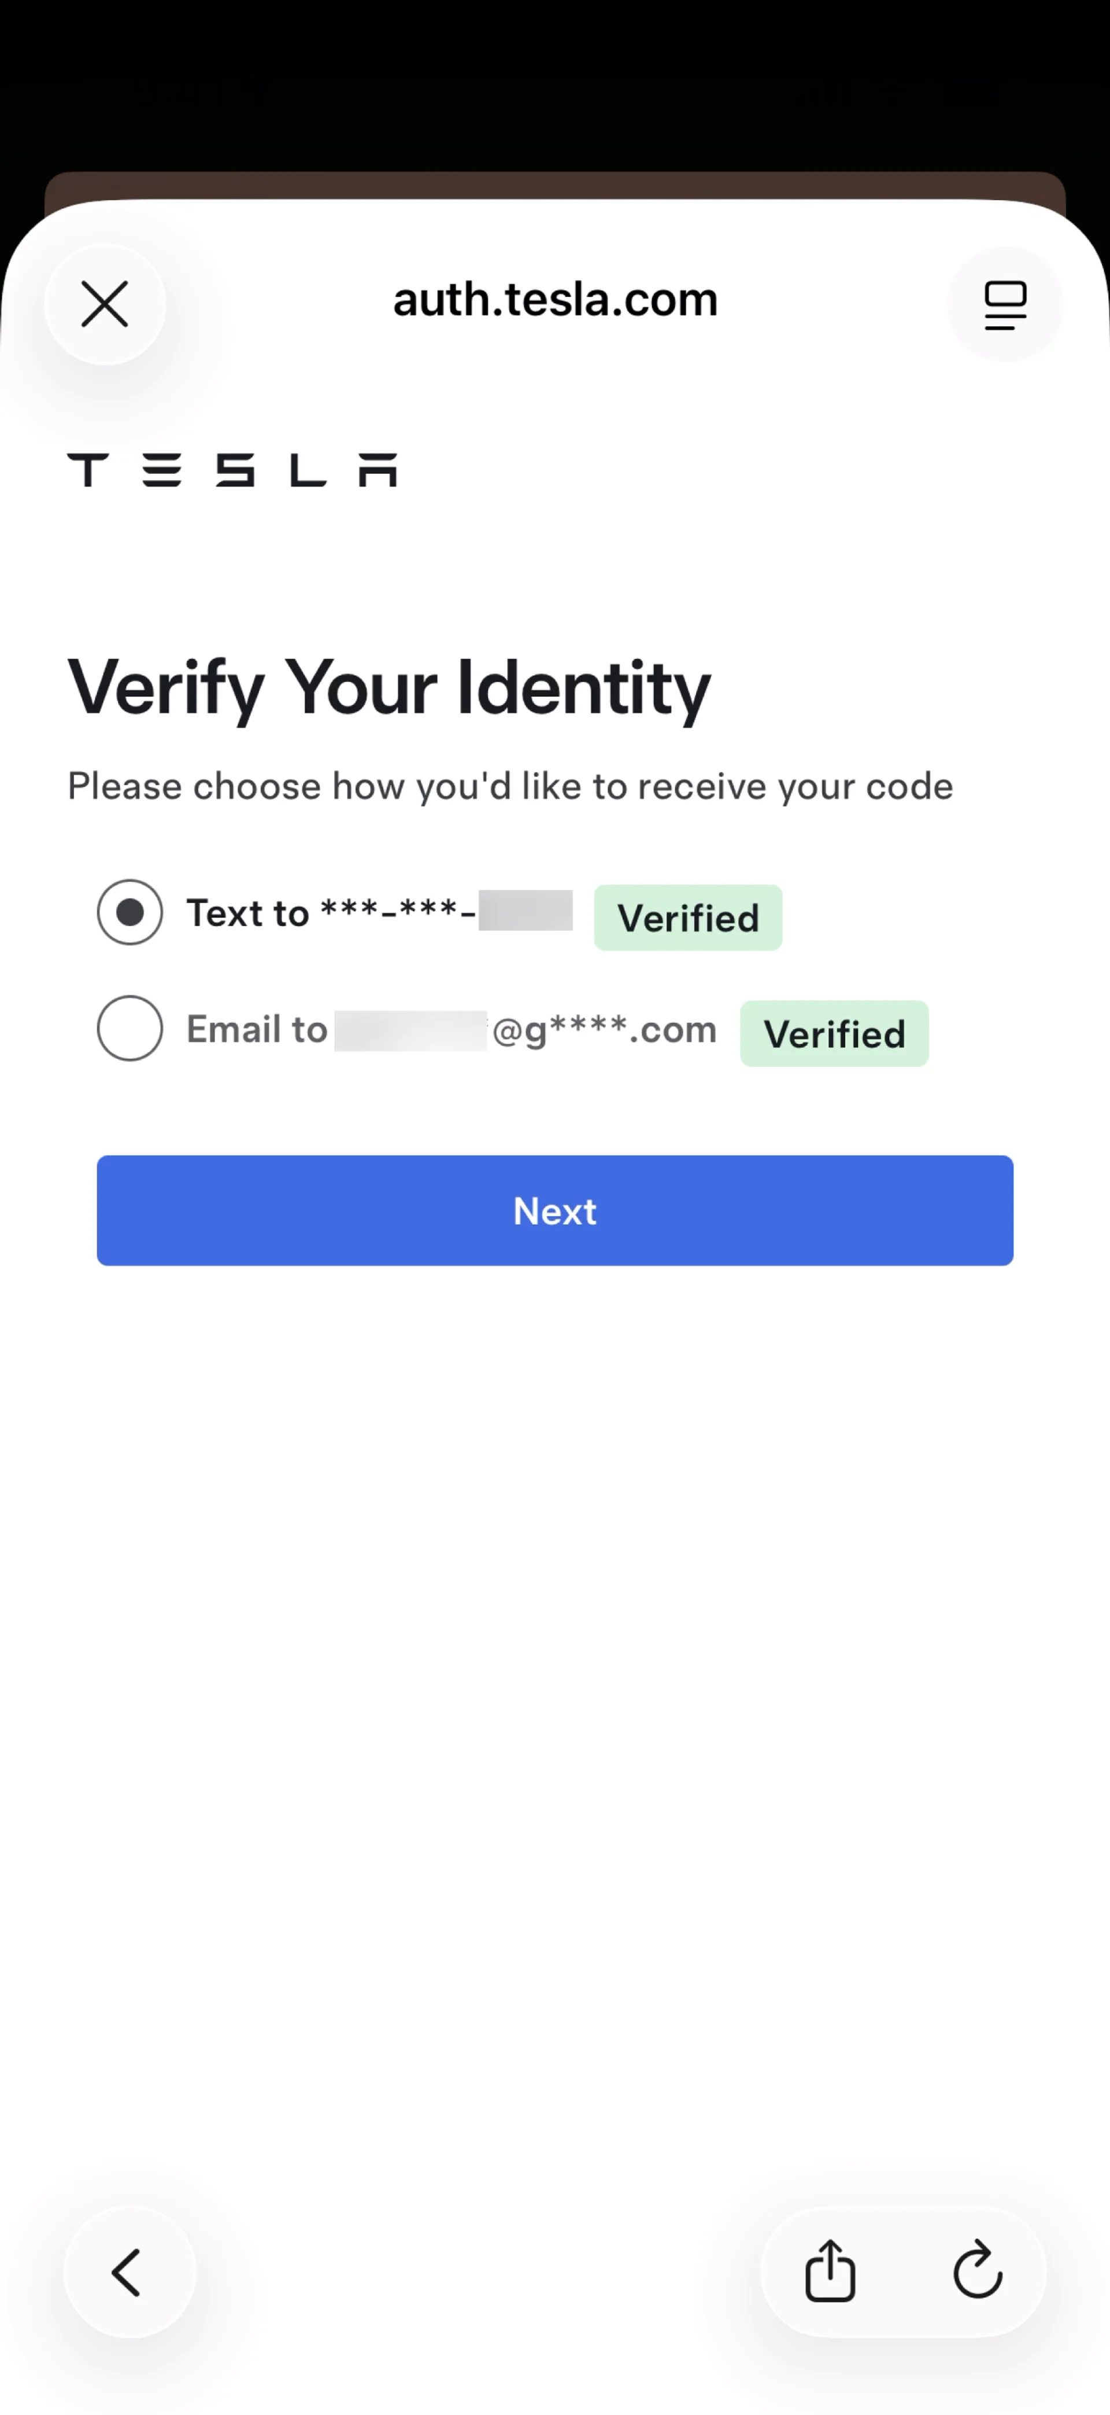
Task: Click the 'Please choose how you'd like' text
Action: (509, 786)
